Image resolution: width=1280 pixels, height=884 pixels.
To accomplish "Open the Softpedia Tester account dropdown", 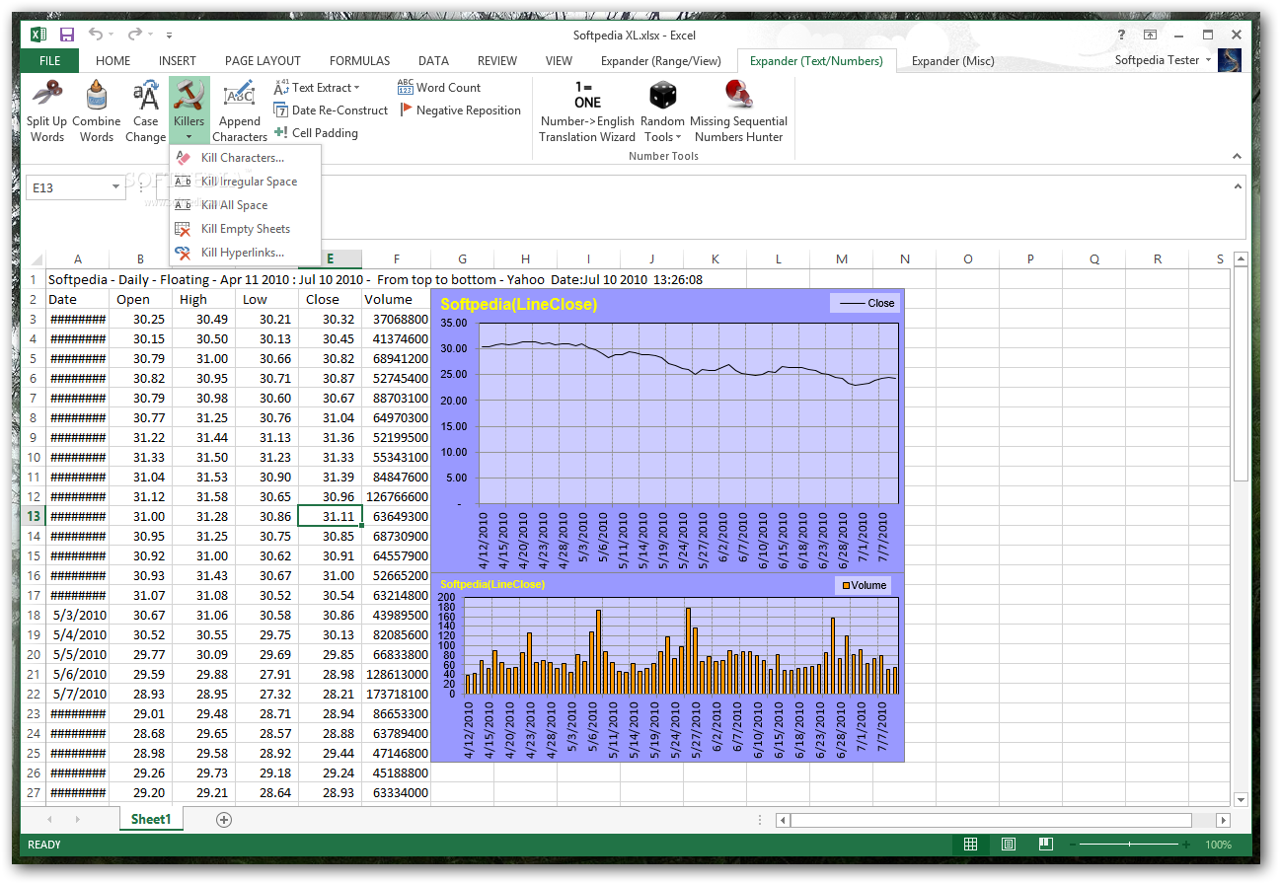I will click(1209, 60).
